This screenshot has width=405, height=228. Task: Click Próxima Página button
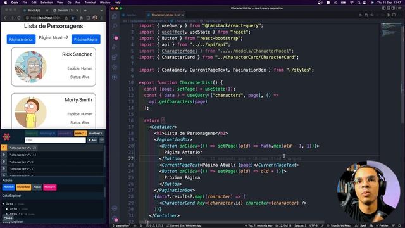[86, 39]
